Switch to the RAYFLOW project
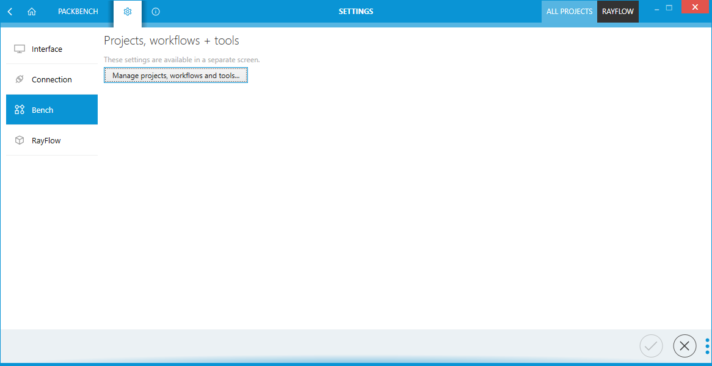The height and width of the screenshot is (366, 712). pos(618,12)
